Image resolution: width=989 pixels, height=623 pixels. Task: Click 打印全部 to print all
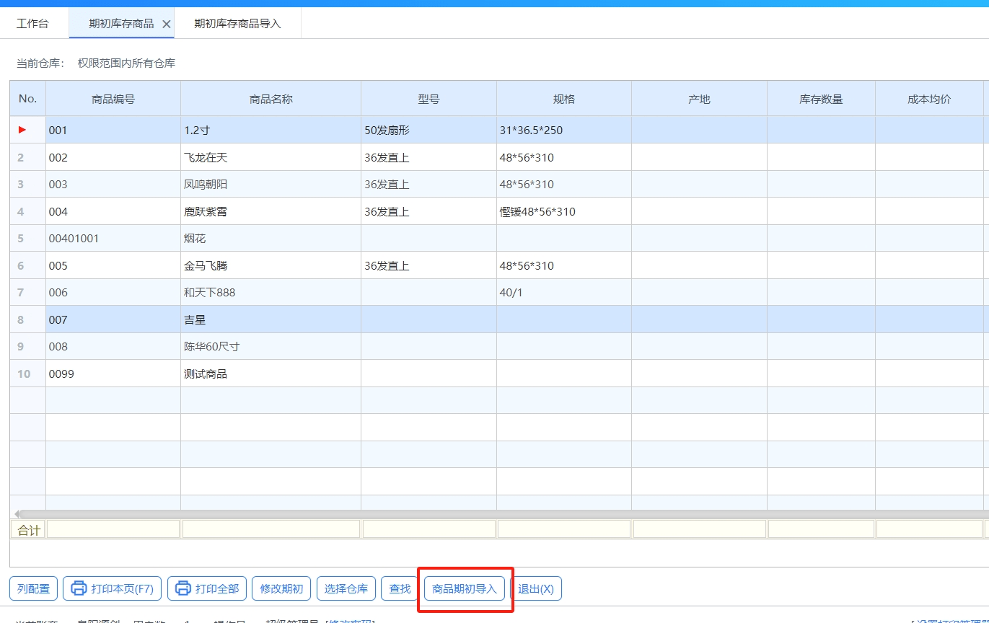coord(207,588)
